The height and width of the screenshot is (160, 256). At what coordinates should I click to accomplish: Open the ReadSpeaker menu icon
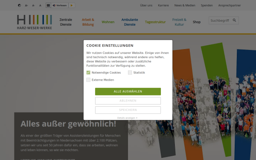click(48, 6)
